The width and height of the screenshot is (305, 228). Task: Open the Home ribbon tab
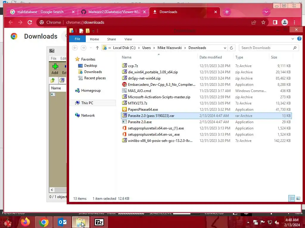tap(94, 39)
